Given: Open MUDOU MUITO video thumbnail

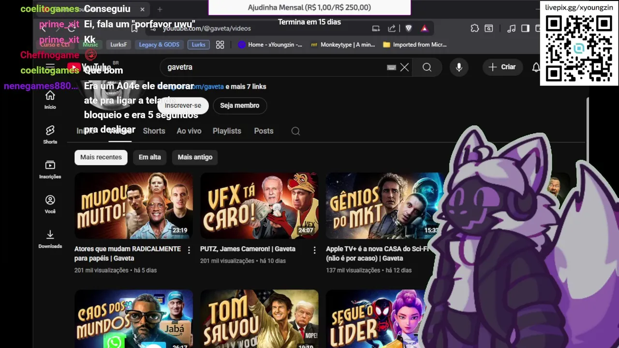Looking at the screenshot, I should click(133, 206).
